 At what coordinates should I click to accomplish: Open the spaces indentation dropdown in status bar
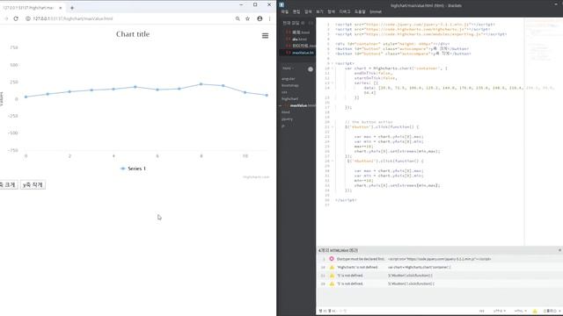click(x=552, y=311)
